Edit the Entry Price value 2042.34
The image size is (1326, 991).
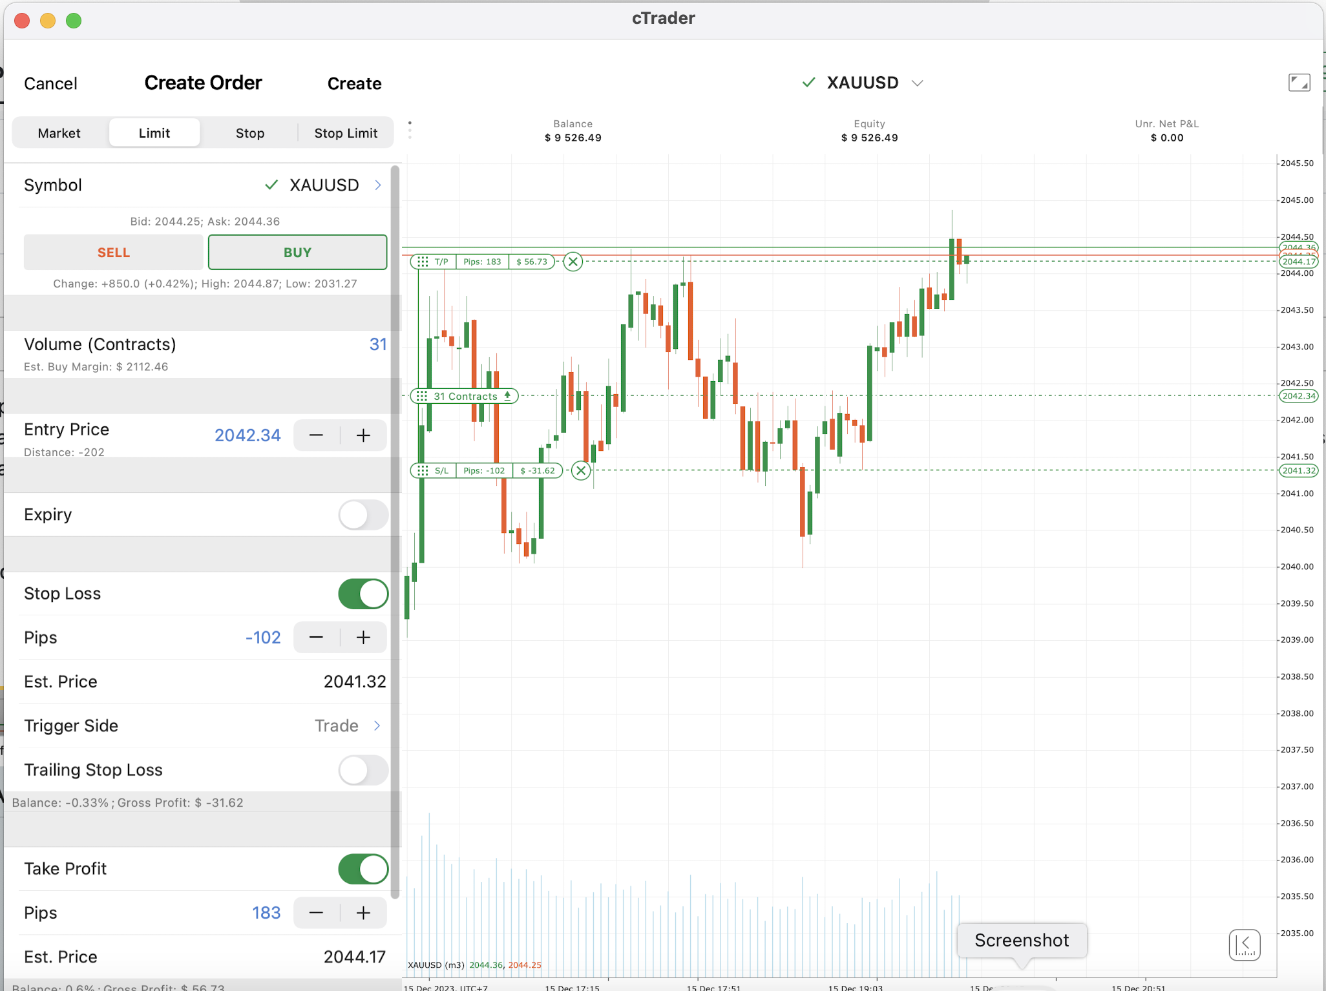pyautogui.click(x=247, y=435)
